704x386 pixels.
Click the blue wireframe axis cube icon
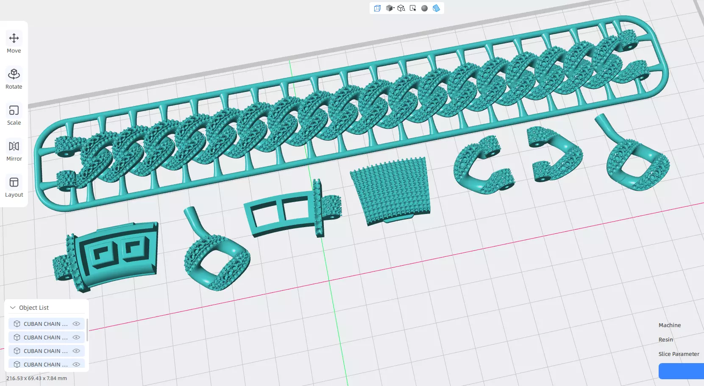tap(377, 8)
